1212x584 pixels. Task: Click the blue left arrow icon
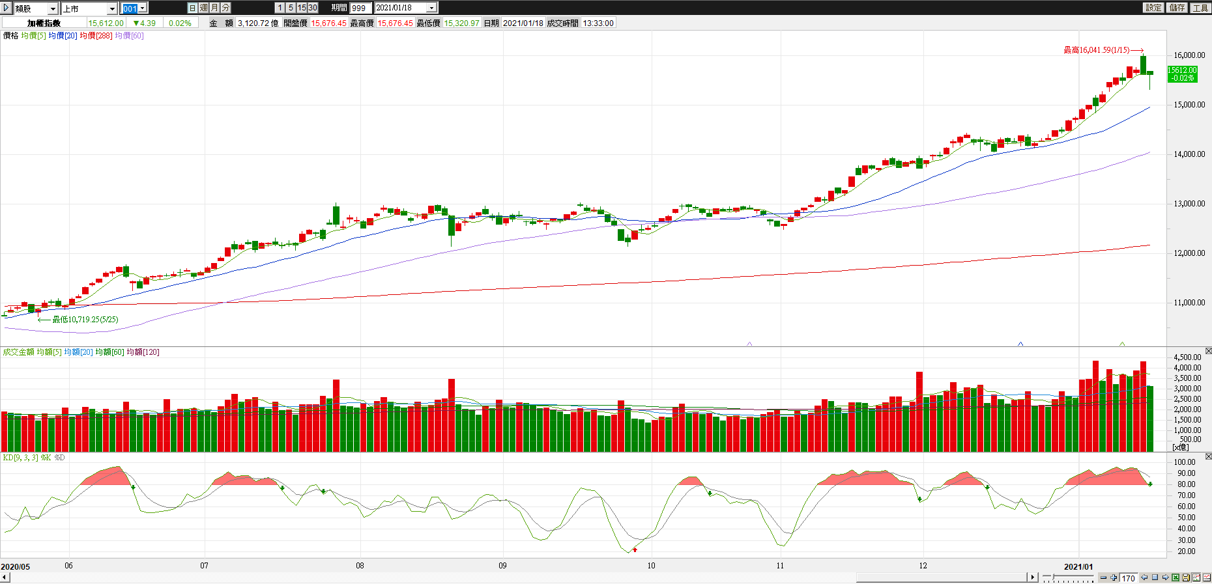coord(1144,577)
